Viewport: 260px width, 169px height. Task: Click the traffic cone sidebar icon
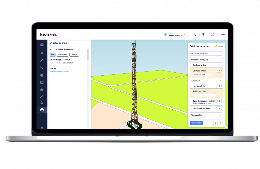coord(42,103)
